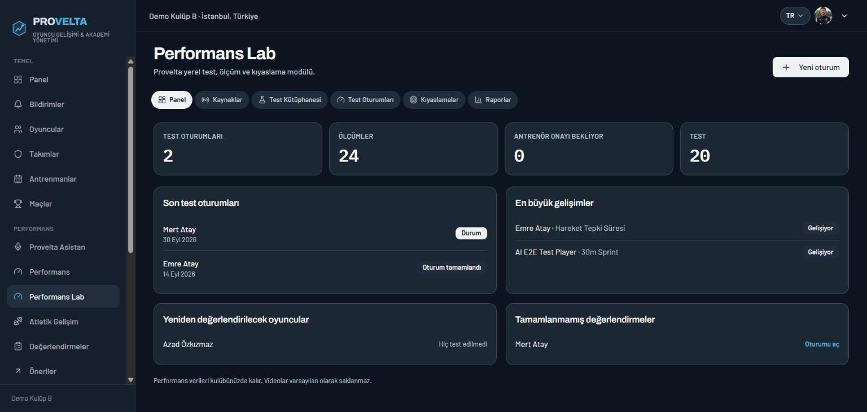
Task: Click the Panel grid icon in sidebar
Action: click(18, 80)
